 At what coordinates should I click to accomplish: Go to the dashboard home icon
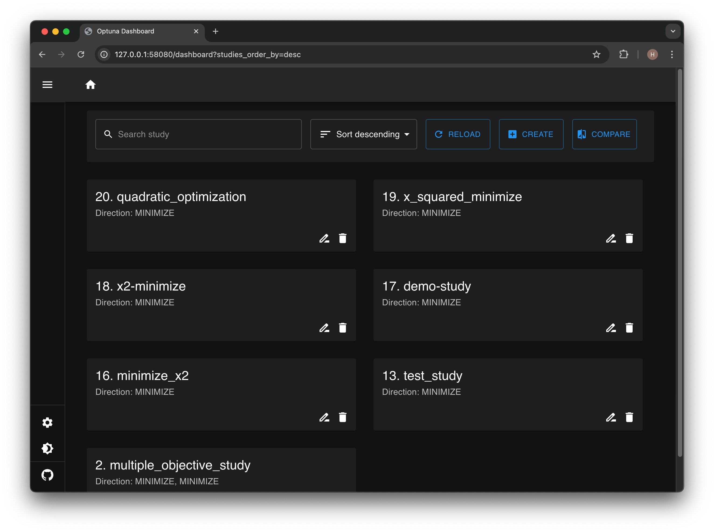point(91,85)
